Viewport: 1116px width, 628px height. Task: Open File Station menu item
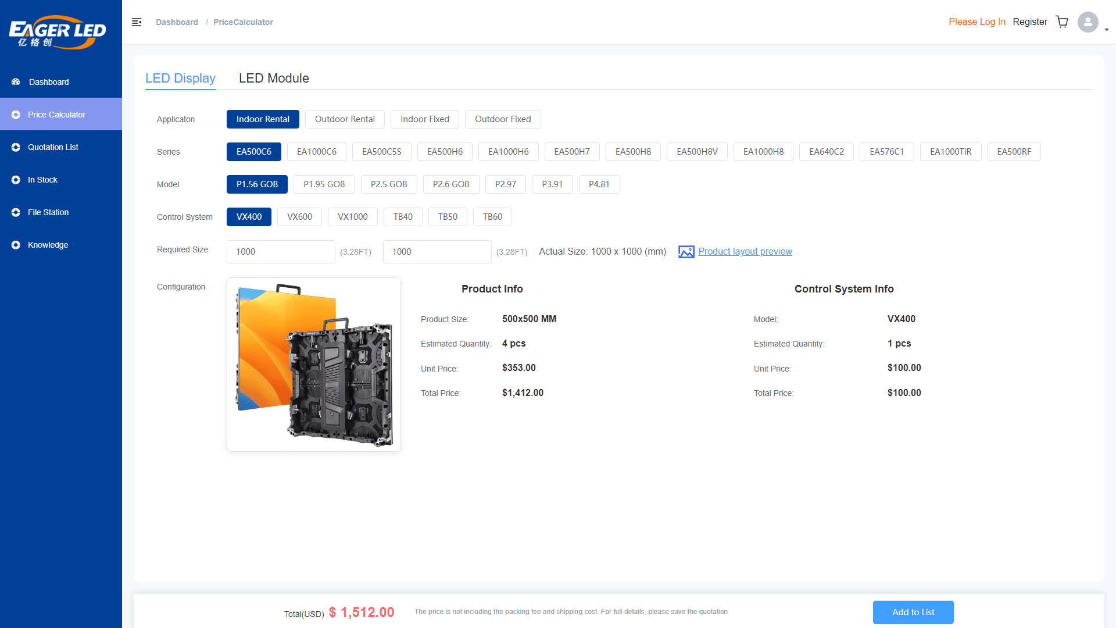[61, 212]
